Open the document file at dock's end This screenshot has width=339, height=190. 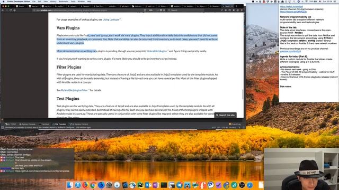point(261,185)
